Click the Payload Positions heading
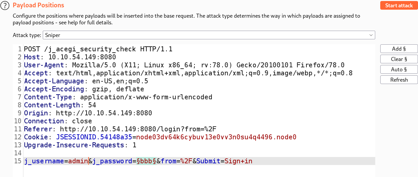418x177 pixels. click(38, 5)
